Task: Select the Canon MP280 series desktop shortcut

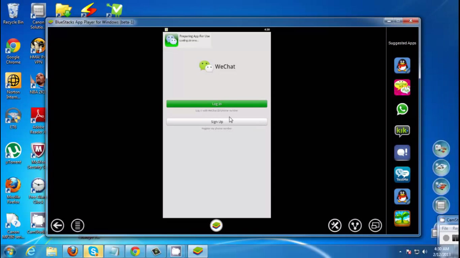Action: [13, 226]
